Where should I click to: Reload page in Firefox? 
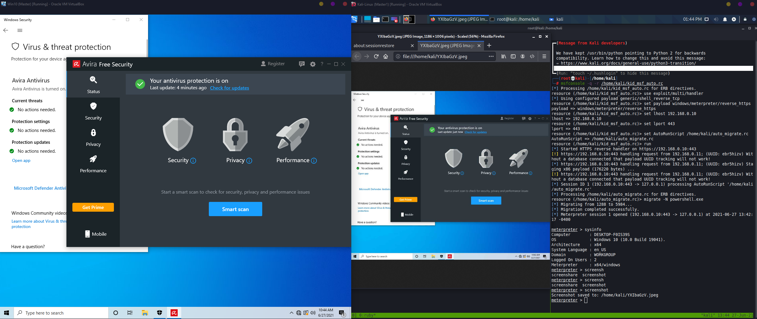pyautogui.click(x=376, y=56)
